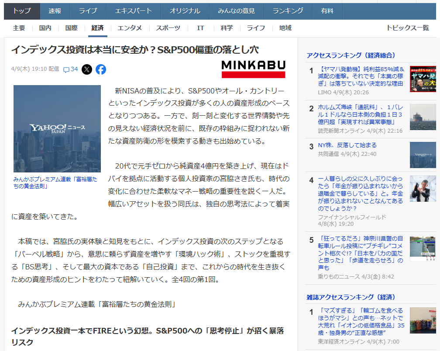Open 一人暮らしの父 年金 article
The width and height of the screenshot is (440, 351).
(360, 193)
